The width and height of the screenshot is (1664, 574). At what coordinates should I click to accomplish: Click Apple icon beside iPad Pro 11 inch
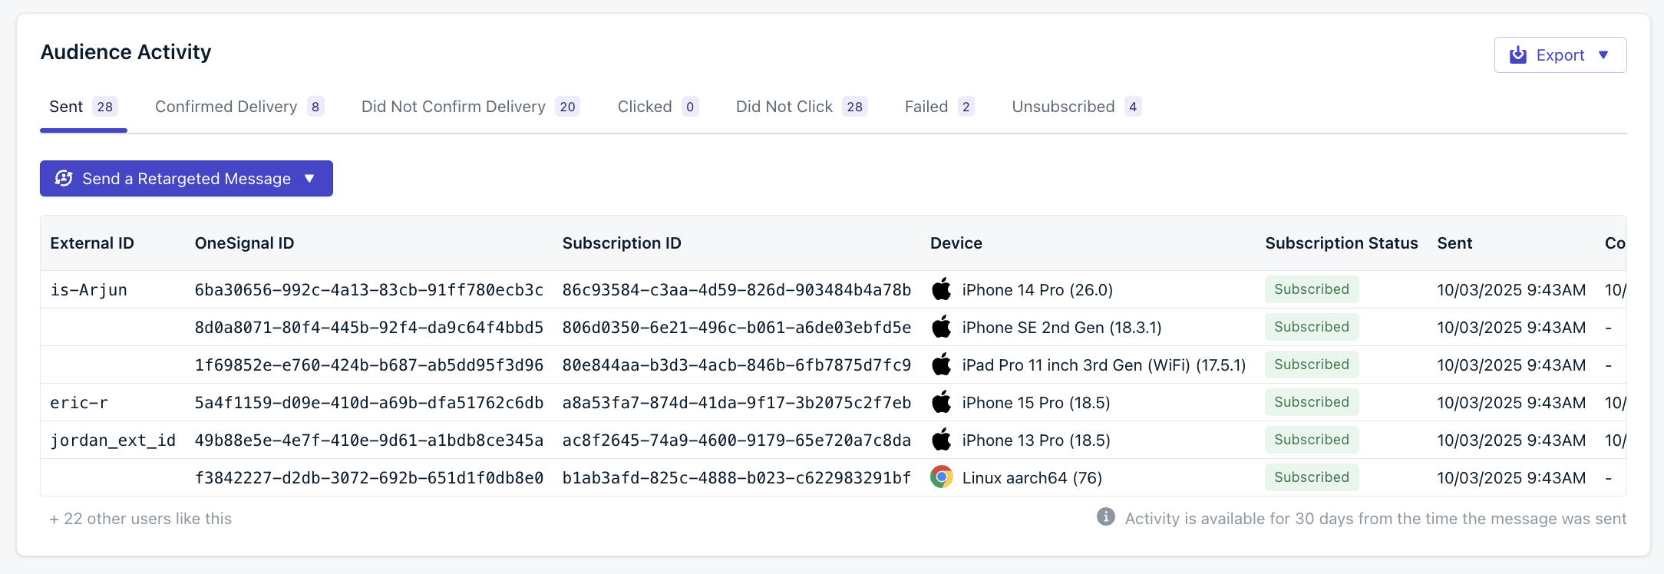(x=941, y=365)
